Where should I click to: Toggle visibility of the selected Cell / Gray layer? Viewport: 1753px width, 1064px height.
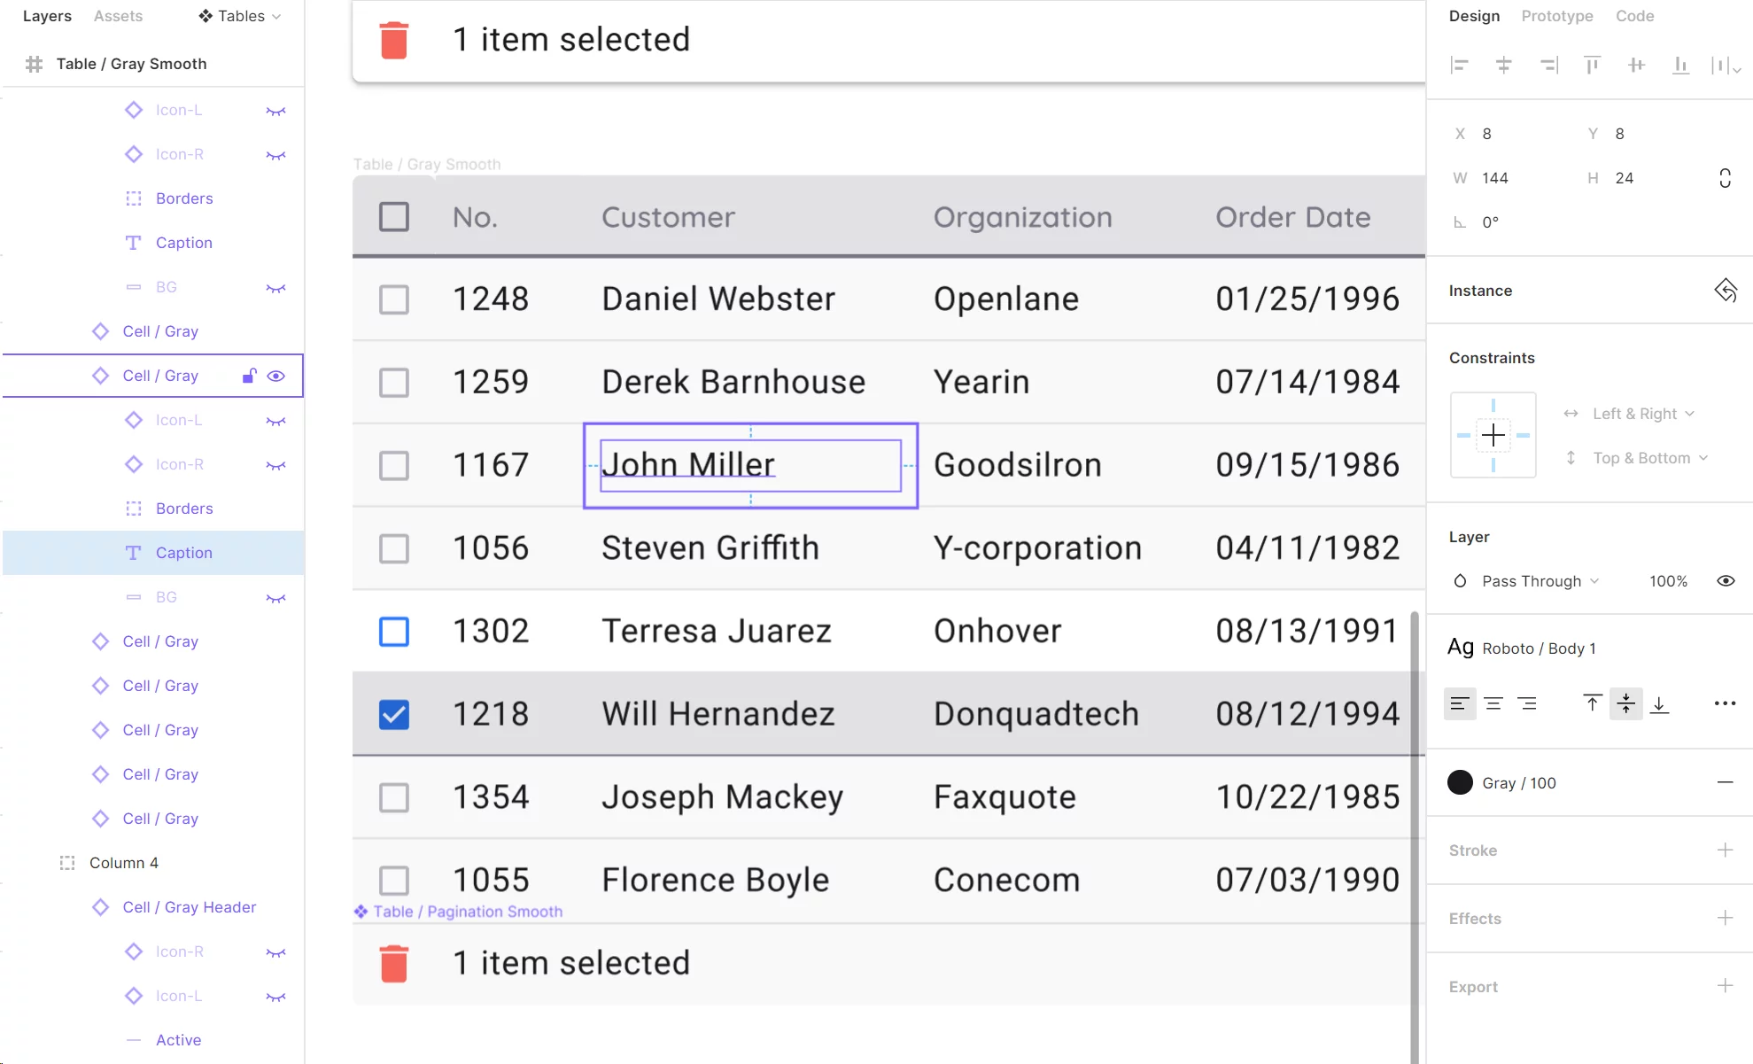pos(275,376)
